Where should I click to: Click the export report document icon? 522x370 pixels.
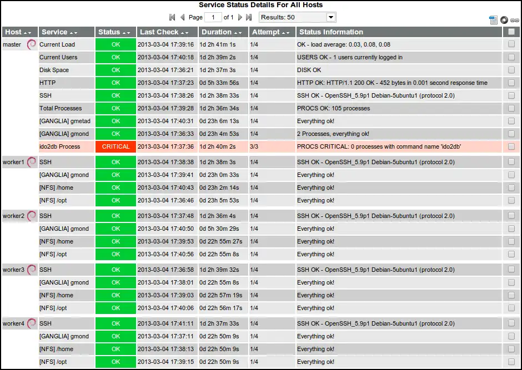click(493, 20)
